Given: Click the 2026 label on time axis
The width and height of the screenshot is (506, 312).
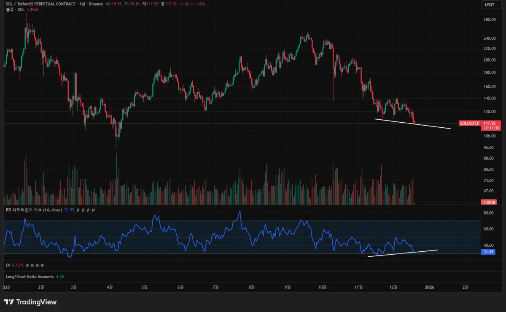Looking at the screenshot, I should [x=430, y=287].
